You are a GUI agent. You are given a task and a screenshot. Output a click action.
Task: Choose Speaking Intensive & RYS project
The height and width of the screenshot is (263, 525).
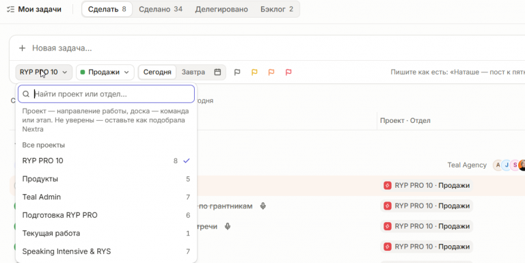(x=106, y=251)
